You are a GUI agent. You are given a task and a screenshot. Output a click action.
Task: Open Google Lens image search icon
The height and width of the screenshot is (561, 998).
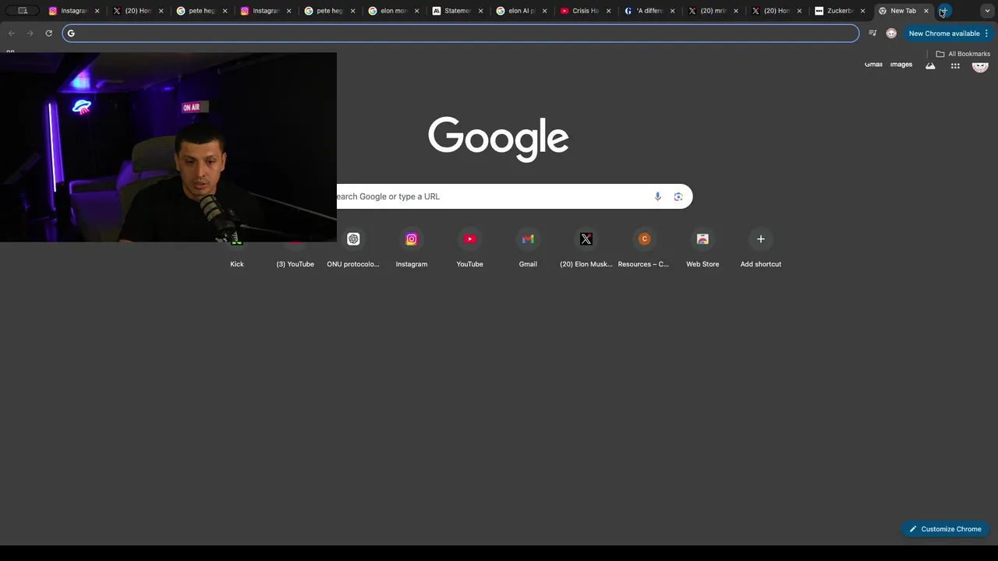(x=678, y=196)
